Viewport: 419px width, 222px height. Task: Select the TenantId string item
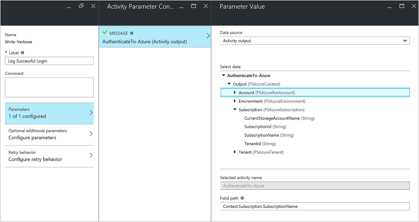pos(260,144)
